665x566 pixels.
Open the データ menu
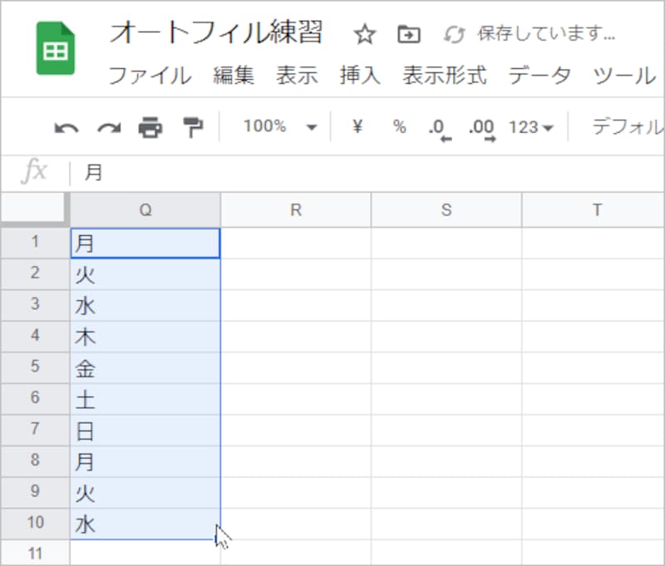539,76
